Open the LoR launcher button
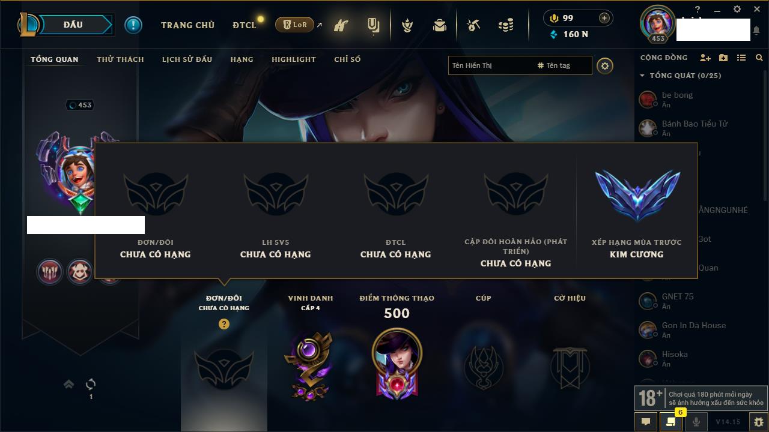The image size is (769, 432). tap(294, 25)
